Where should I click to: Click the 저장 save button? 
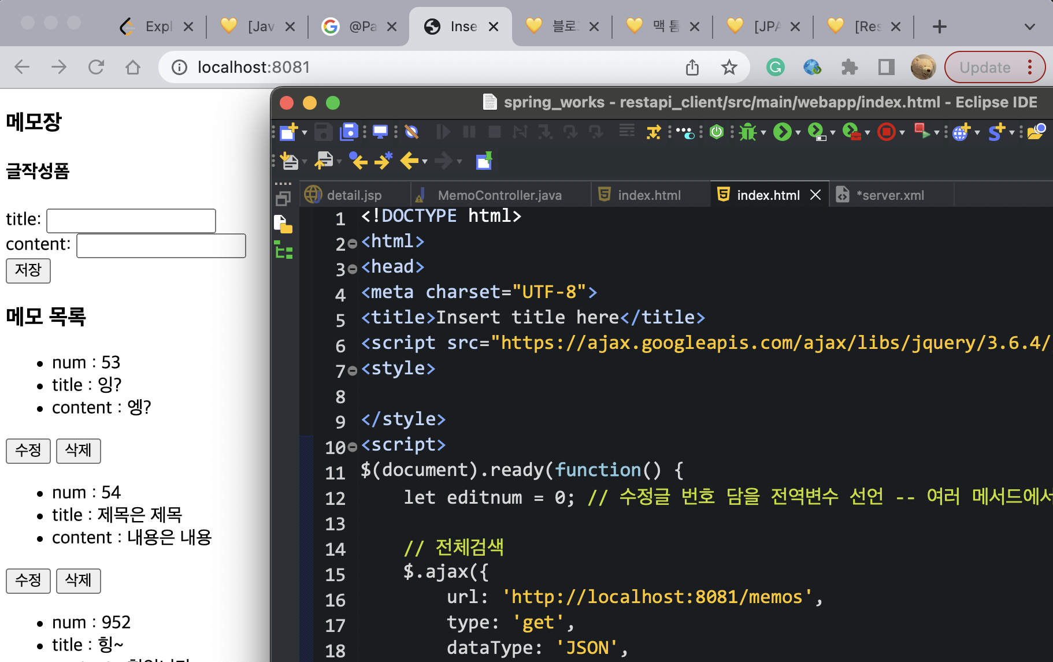pos(28,270)
